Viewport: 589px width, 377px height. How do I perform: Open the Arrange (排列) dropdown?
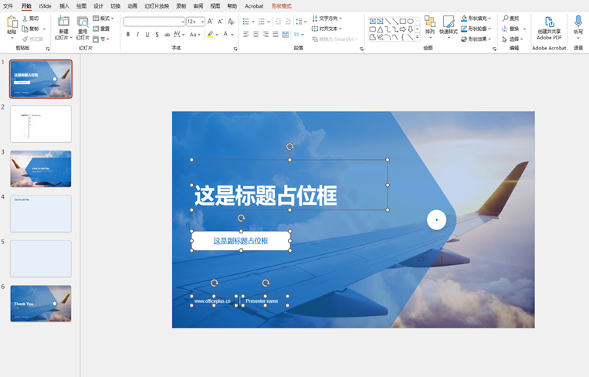pos(430,27)
